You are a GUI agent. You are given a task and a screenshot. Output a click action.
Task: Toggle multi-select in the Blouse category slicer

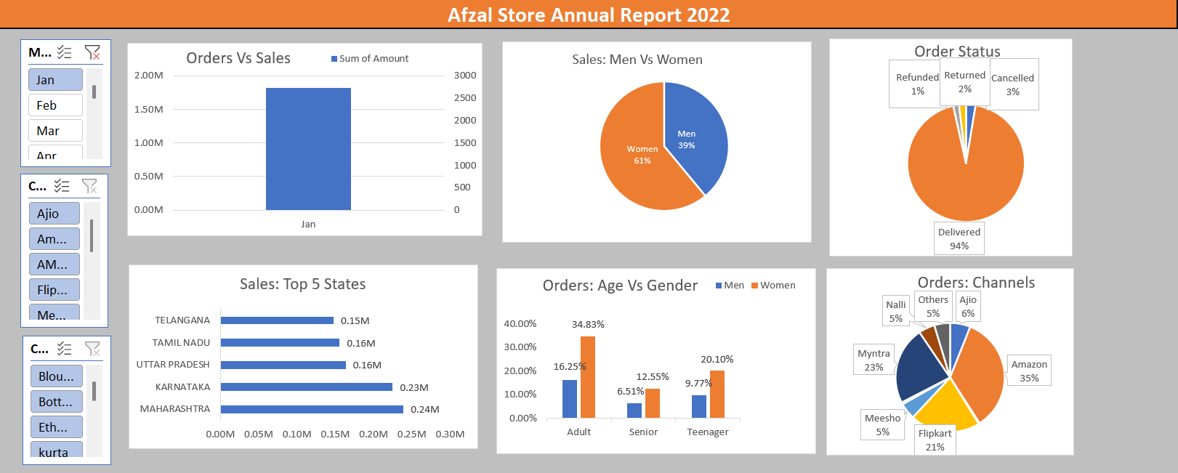click(65, 349)
